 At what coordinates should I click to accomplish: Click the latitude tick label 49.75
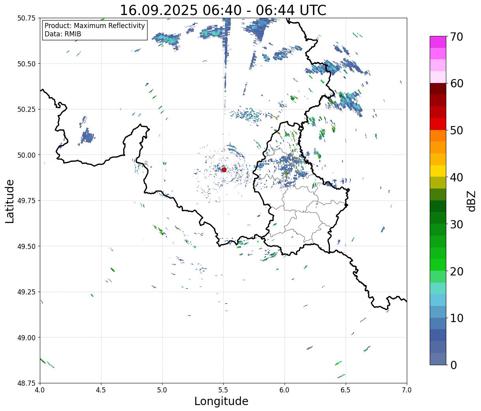pos(26,201)
